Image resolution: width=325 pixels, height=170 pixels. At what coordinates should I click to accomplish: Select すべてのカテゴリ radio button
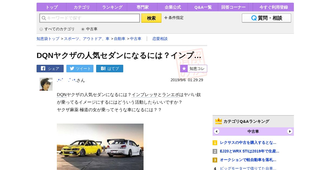[x=41, y=29]
